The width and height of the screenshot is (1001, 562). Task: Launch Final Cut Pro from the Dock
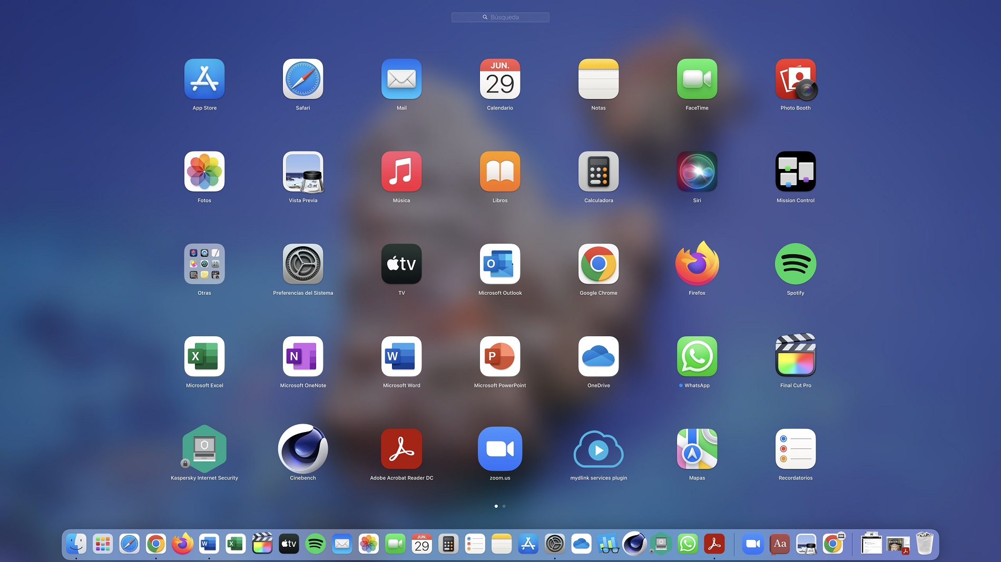pos(262,544)
